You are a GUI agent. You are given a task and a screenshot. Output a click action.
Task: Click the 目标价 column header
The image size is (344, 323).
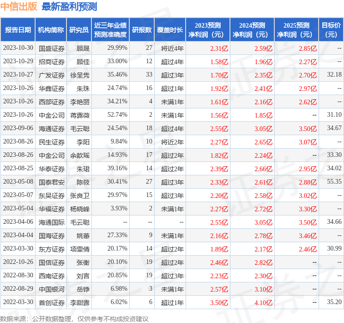click(331, 30)
